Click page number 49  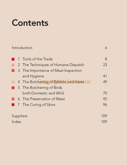(x=105, y=82)
